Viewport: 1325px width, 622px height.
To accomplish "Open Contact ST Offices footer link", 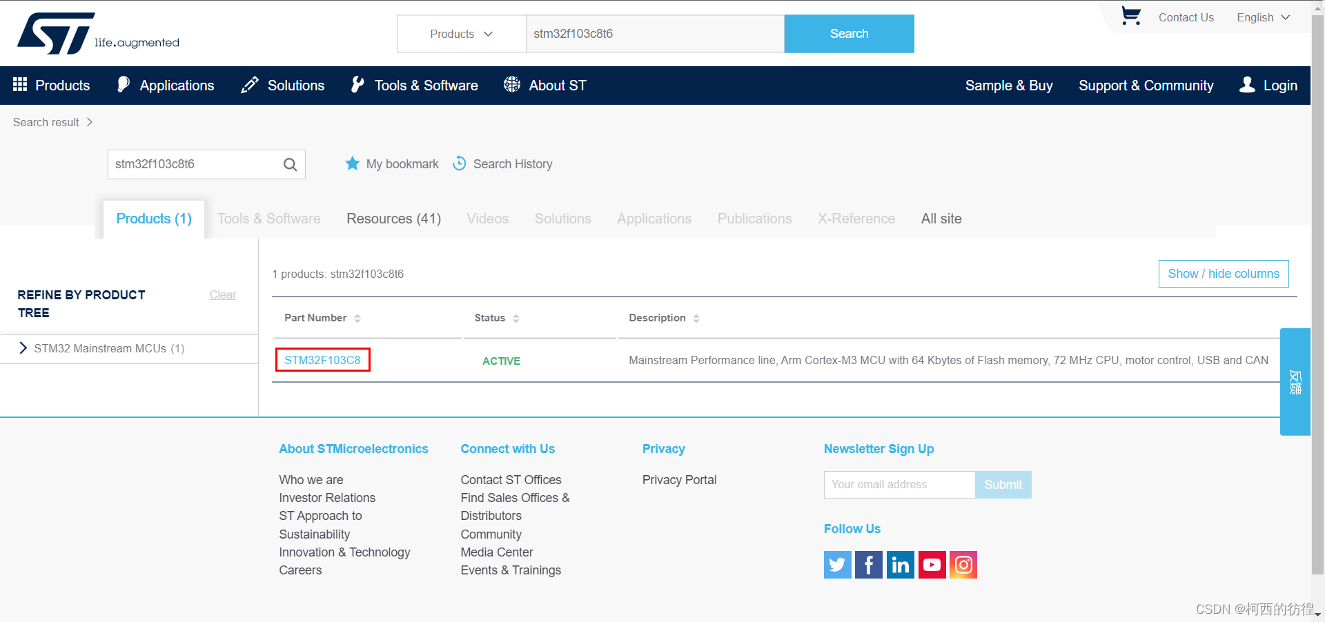I will 511,479.
